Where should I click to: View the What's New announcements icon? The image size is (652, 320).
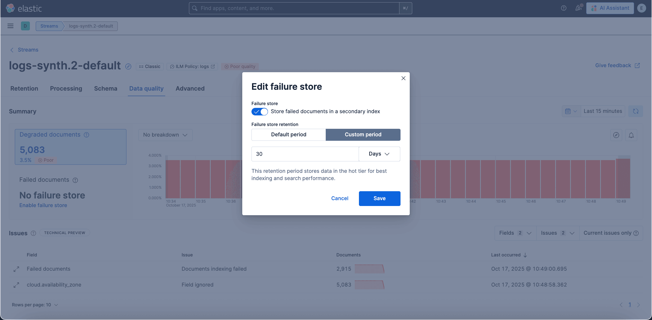[578, 8]
